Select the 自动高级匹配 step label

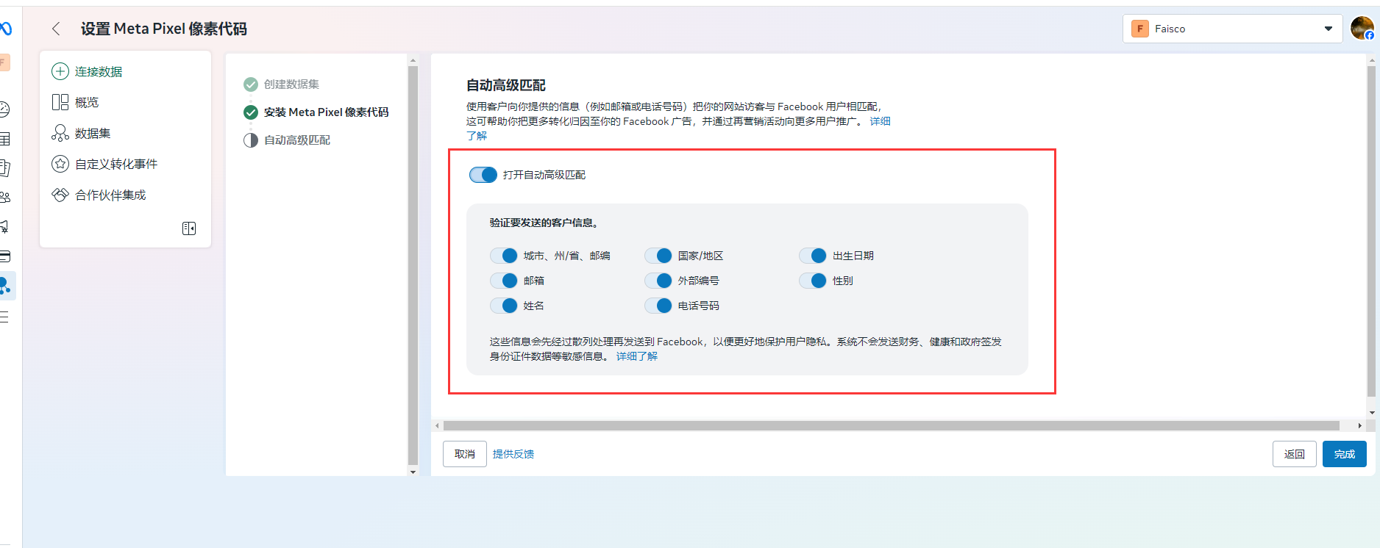click(x=297, y=140)
